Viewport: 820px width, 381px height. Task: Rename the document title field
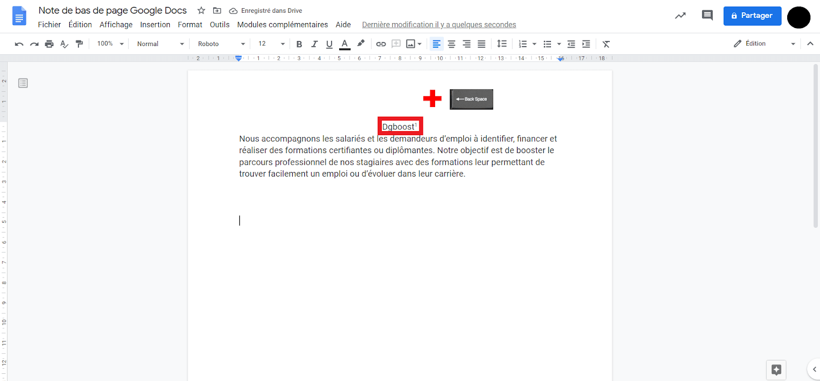112,10
